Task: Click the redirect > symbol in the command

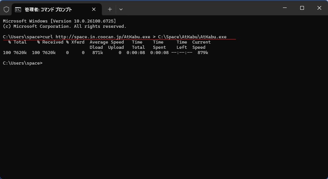Action: (x=154, y=37)
